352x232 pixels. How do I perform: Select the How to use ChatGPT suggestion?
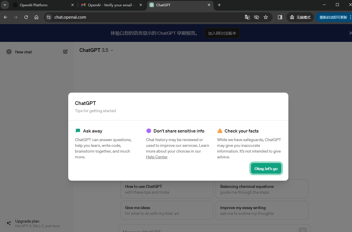coord(167,189)
